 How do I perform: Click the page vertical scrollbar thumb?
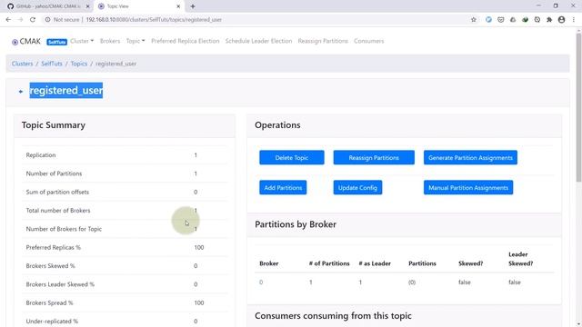pos(578,107)
